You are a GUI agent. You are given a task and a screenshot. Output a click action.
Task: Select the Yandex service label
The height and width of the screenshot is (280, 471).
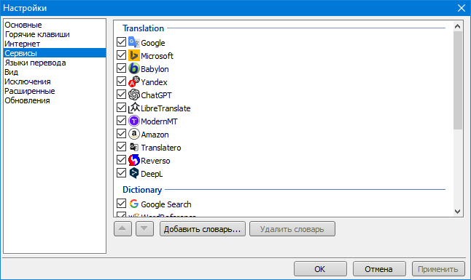[x=154, y=82]
